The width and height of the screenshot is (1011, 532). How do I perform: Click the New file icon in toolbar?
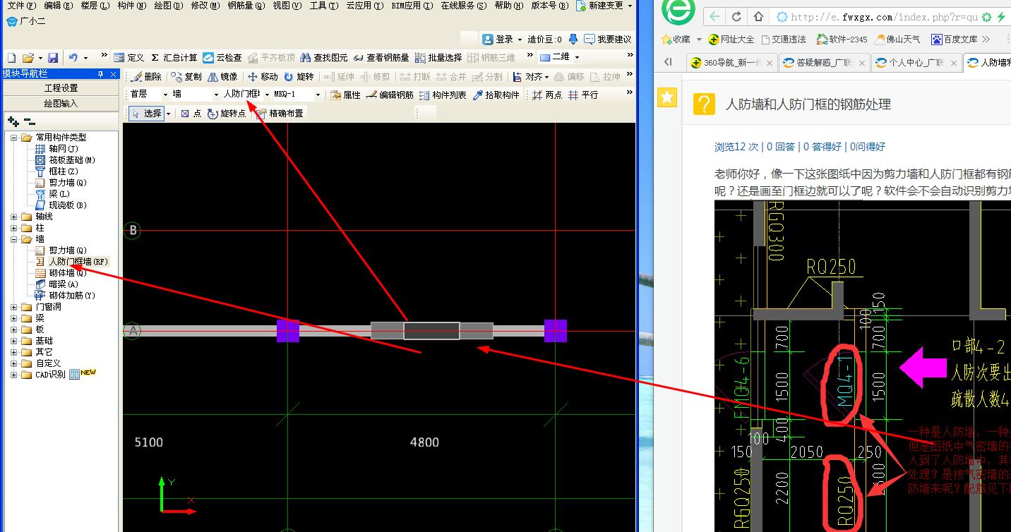(x=11, y=58)
